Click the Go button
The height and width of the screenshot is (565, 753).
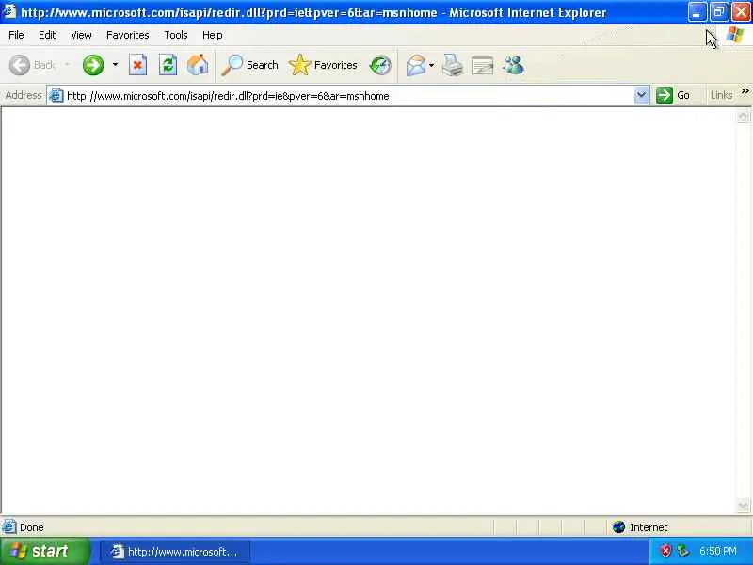tap(673, 95)
